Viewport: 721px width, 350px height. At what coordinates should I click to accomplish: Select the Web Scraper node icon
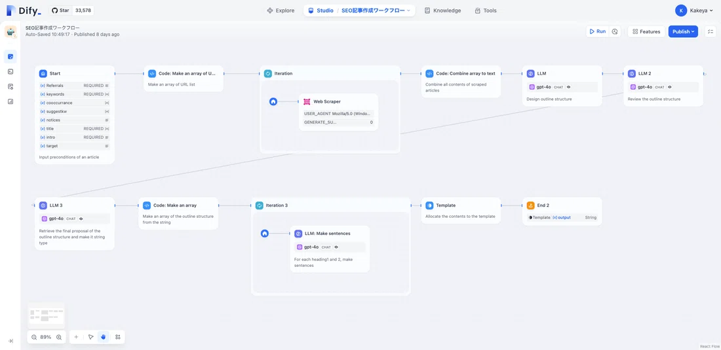click(x=307, y=101)
